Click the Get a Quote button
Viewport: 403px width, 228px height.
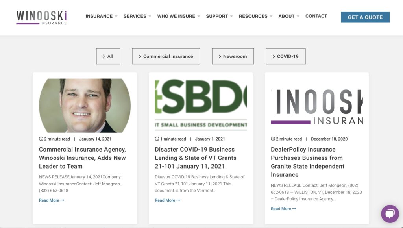pyautogui.click(x=365, y=17)
